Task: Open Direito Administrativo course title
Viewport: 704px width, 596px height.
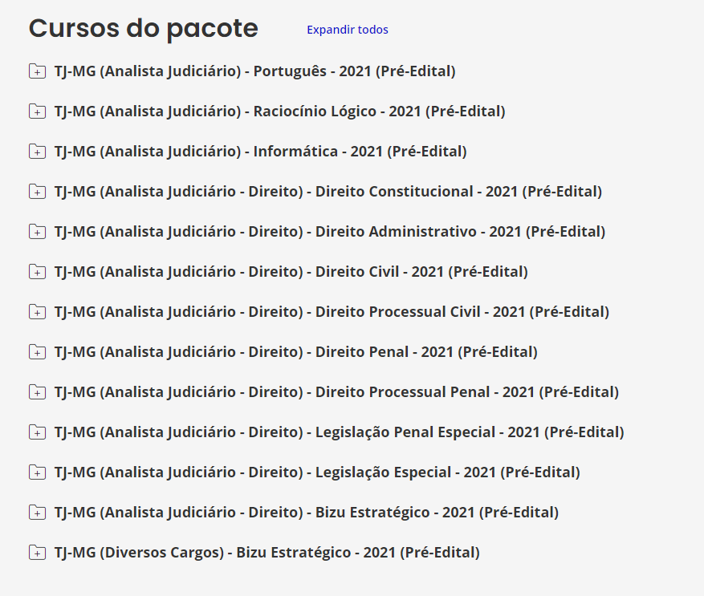Action: tap(330, 232)
